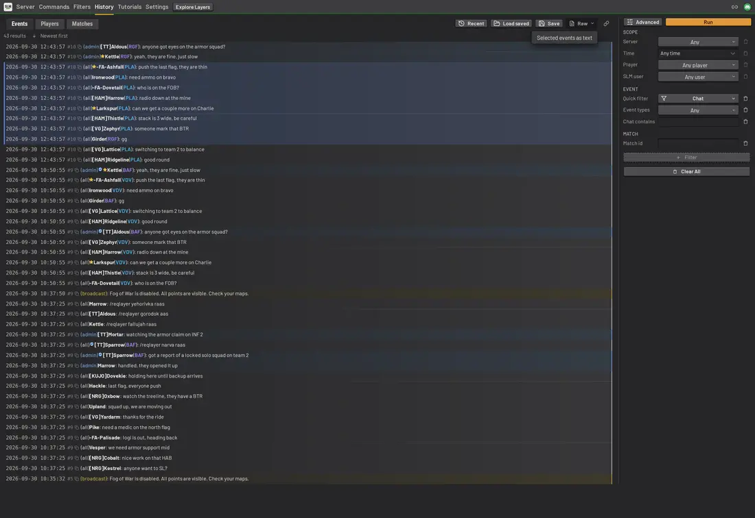This screenshot has height=518, width=755.
Task: Click 'Upland: squad up, we are moving out'
Action: (130, 406)
